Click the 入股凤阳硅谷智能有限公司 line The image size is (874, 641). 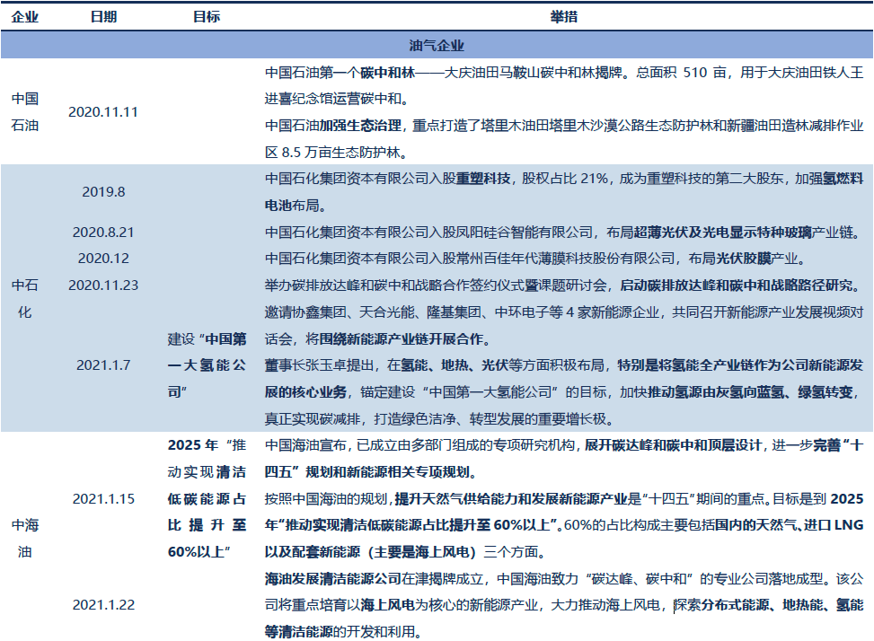pos(563,233)
